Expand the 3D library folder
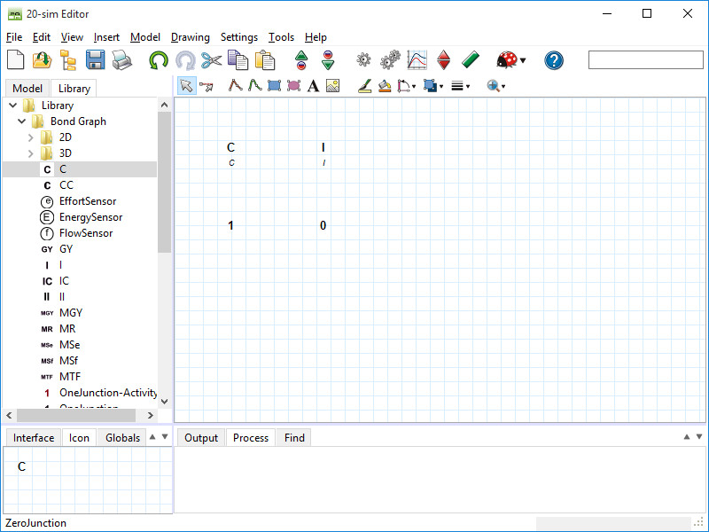Viewport: 709px width, 532px height. [29, 153]
